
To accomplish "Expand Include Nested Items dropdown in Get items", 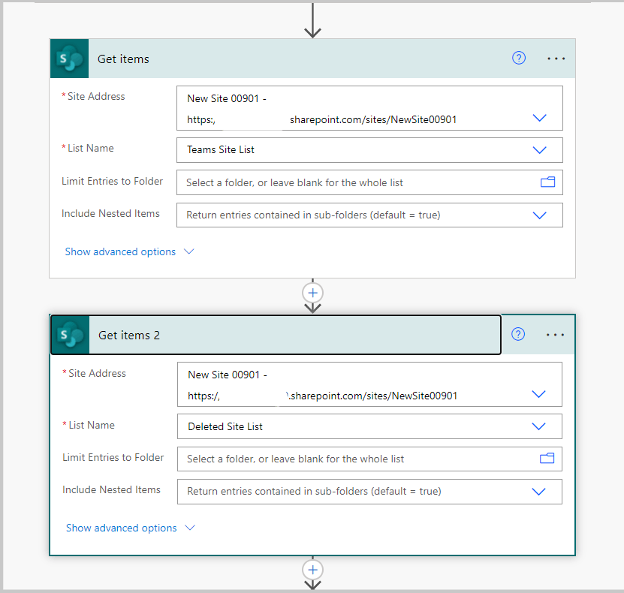I will 539,215.
